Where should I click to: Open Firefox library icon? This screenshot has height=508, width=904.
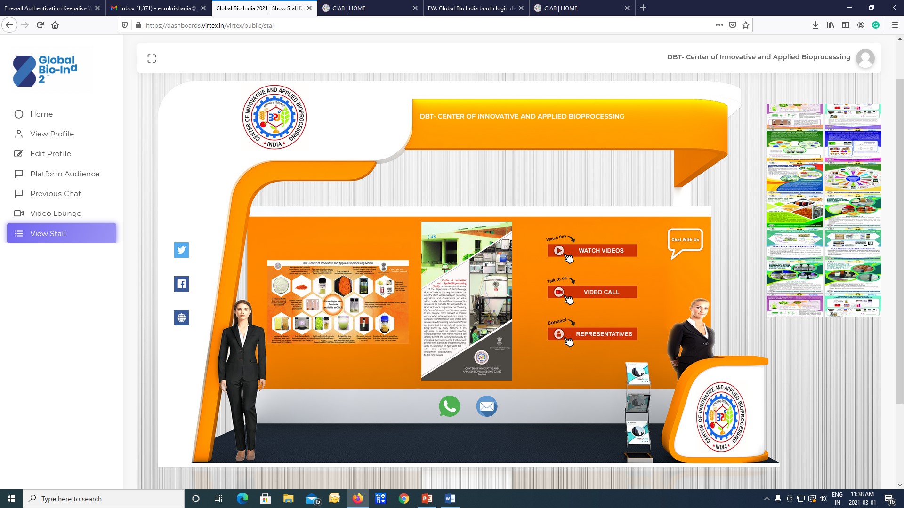[831, 25]
